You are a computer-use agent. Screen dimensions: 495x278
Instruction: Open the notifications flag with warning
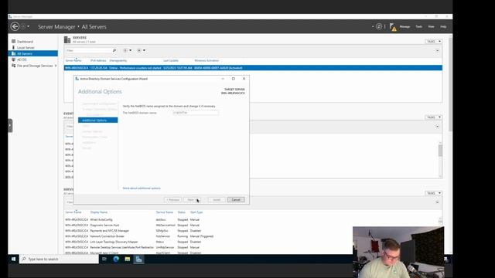click(393, 27)
